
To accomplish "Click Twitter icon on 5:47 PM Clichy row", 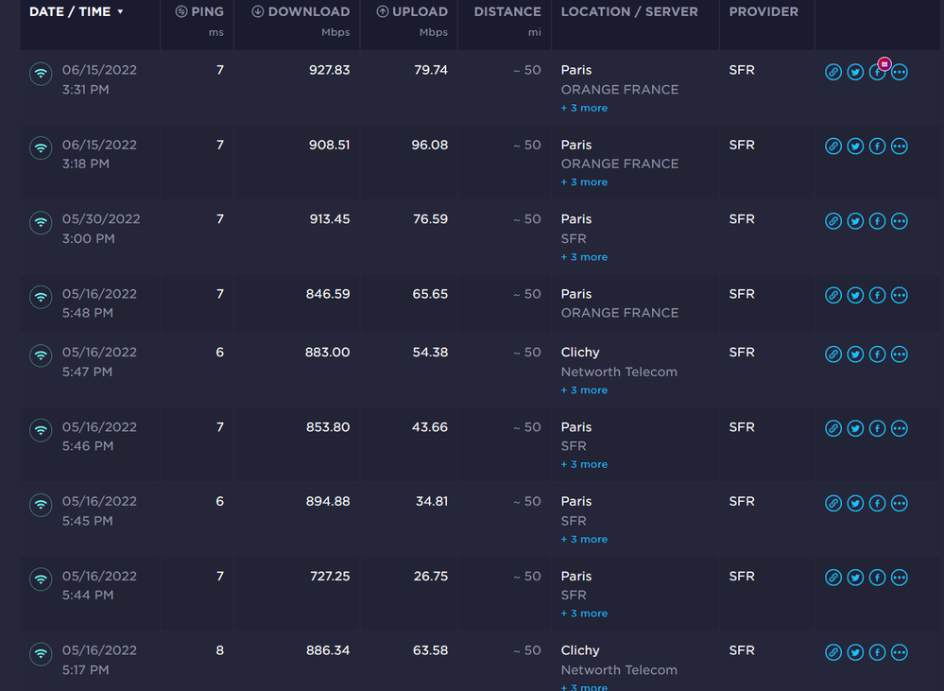I will [x=855, y=354].
